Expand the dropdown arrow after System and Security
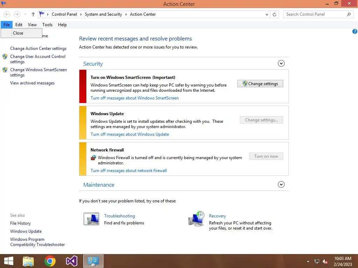 pos(126,14)
